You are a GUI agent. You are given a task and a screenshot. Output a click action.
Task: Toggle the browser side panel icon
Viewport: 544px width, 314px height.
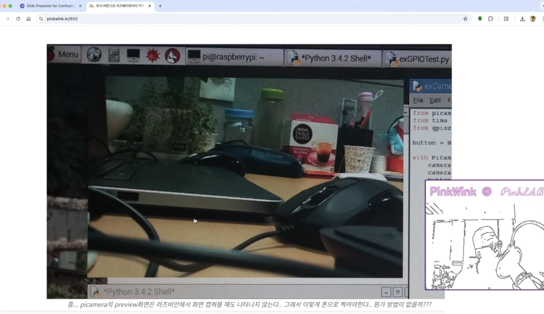506,19
